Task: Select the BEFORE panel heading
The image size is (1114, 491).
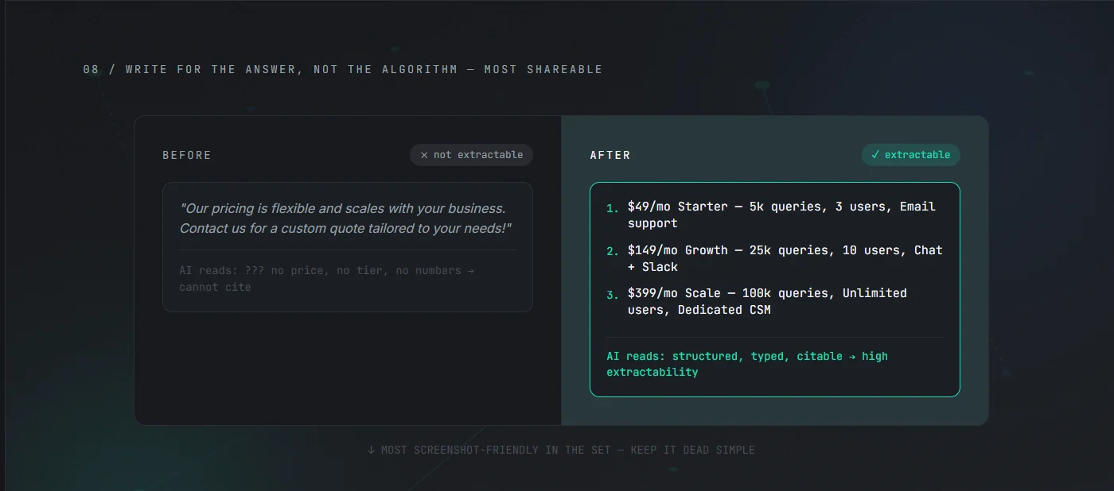Action: tap(187, 155)
